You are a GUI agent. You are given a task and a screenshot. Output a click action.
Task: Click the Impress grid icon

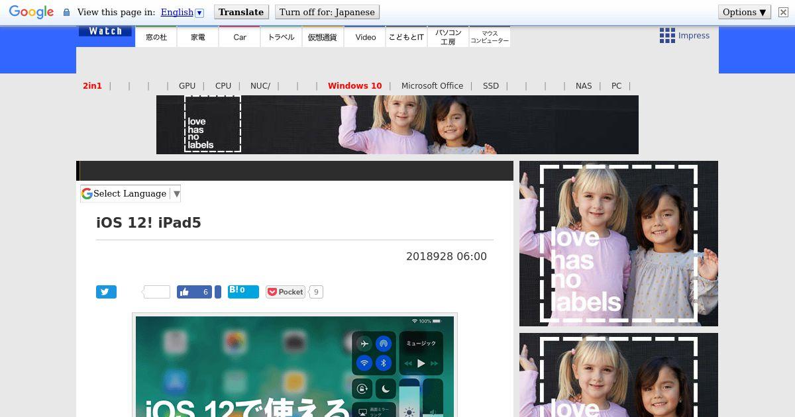667,36
